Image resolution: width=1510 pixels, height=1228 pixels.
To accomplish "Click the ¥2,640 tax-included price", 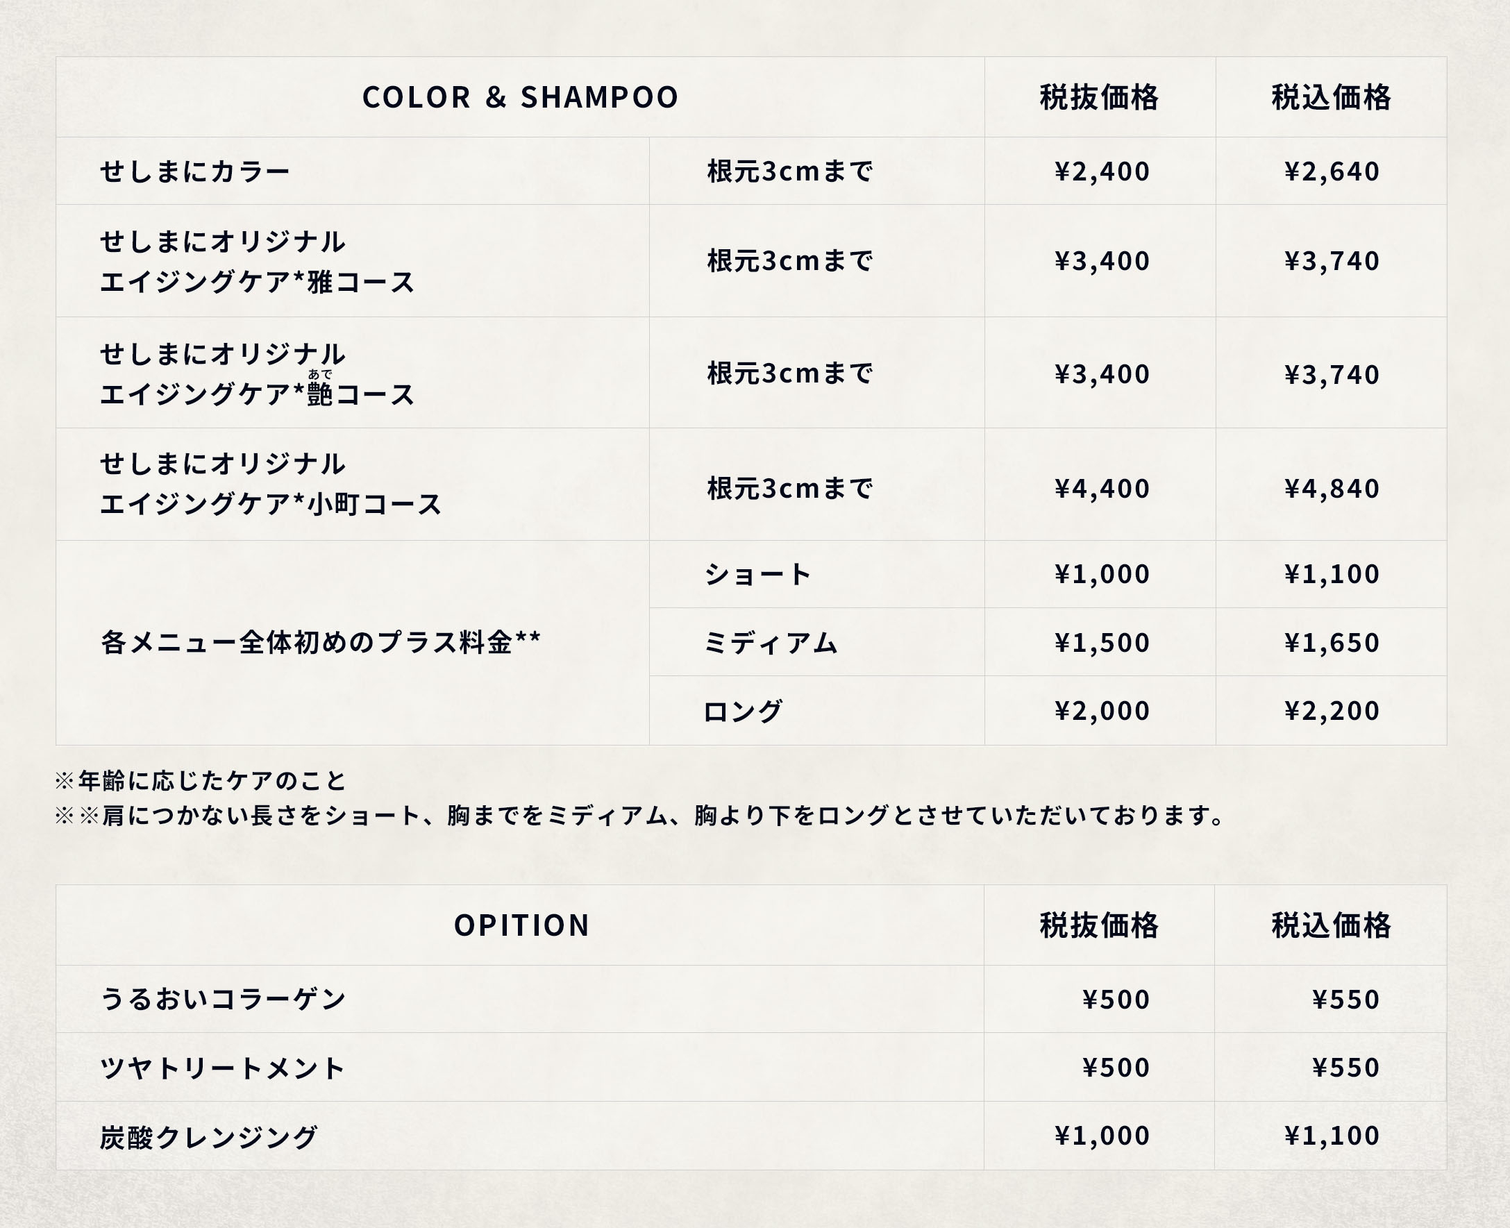I will [1332, 171].
